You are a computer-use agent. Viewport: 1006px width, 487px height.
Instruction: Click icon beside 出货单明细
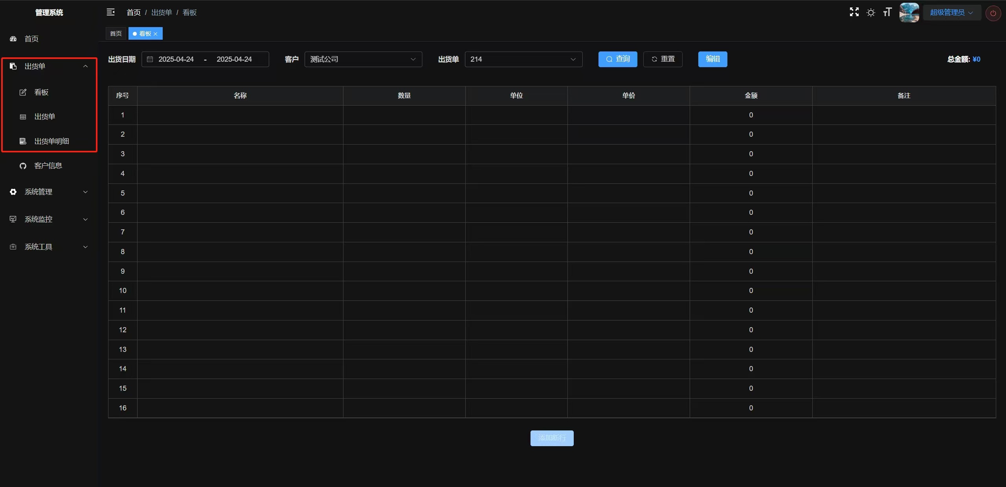(23, 141)
